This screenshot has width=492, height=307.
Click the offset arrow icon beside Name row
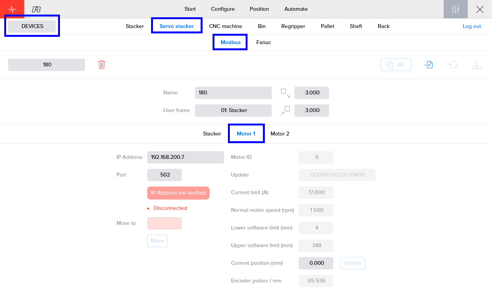tap(285, 93)
